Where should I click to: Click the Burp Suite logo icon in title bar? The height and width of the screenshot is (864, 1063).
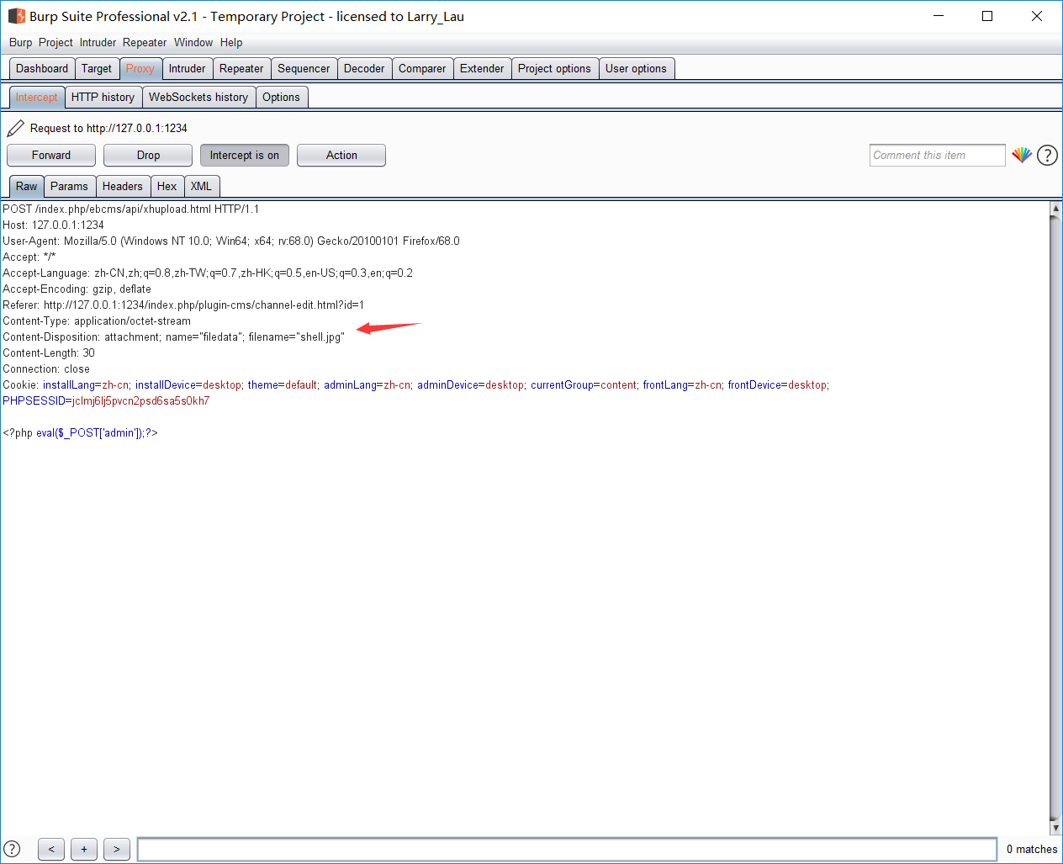(16, 16)
